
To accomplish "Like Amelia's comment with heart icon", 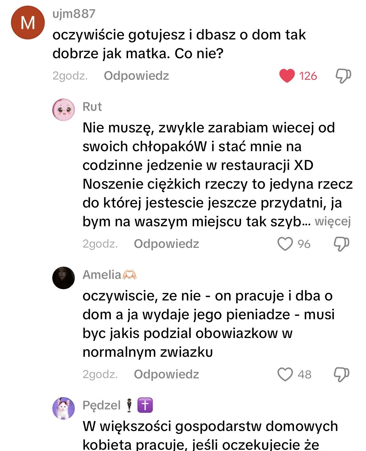I will click(285, 374).
